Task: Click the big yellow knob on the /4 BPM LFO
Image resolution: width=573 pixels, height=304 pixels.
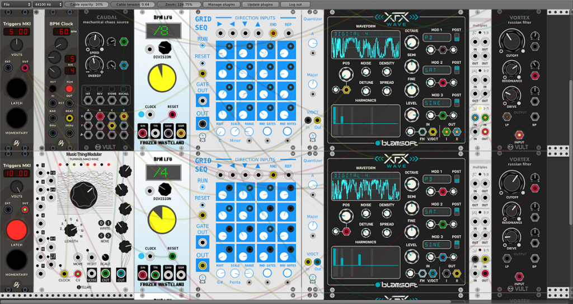Action: coord(162,220)
